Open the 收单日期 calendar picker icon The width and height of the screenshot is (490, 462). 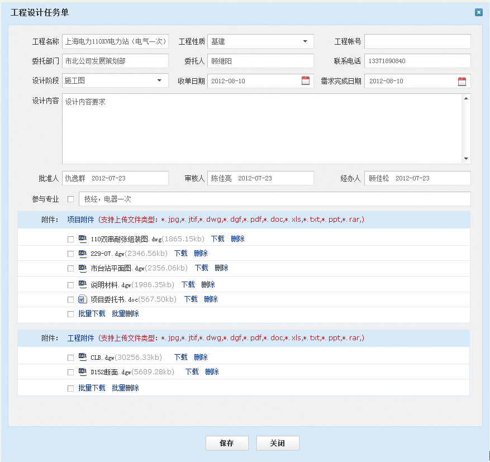click(306, 81)
